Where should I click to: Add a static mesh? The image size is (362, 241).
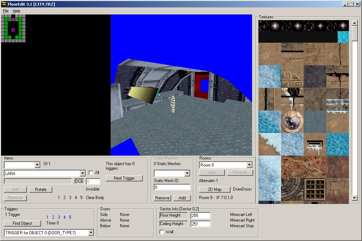[x=182, y=198]
